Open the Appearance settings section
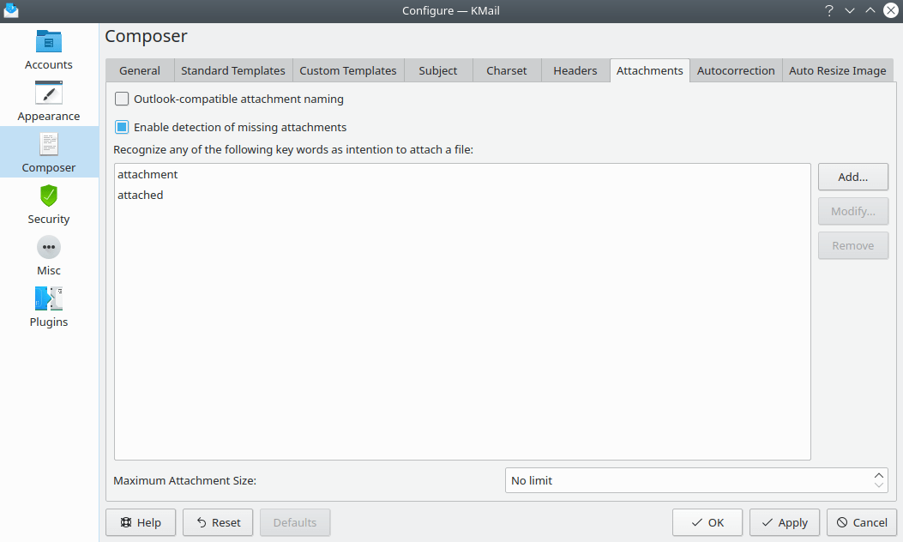903x542 pixels. click(49, 101)
